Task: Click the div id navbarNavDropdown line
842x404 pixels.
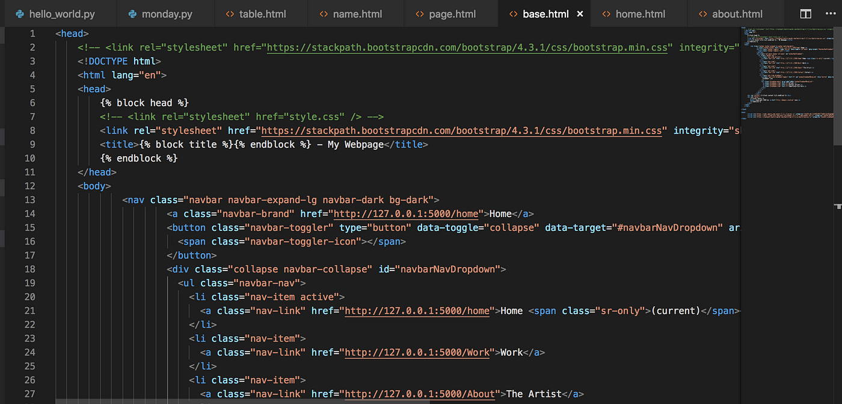Action: (337, 269)
